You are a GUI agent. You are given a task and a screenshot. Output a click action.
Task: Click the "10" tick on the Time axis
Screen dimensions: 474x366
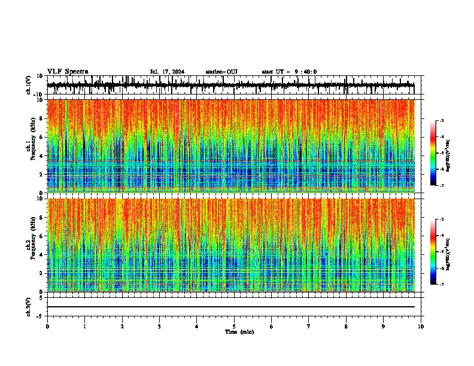[x=421, y=327]
